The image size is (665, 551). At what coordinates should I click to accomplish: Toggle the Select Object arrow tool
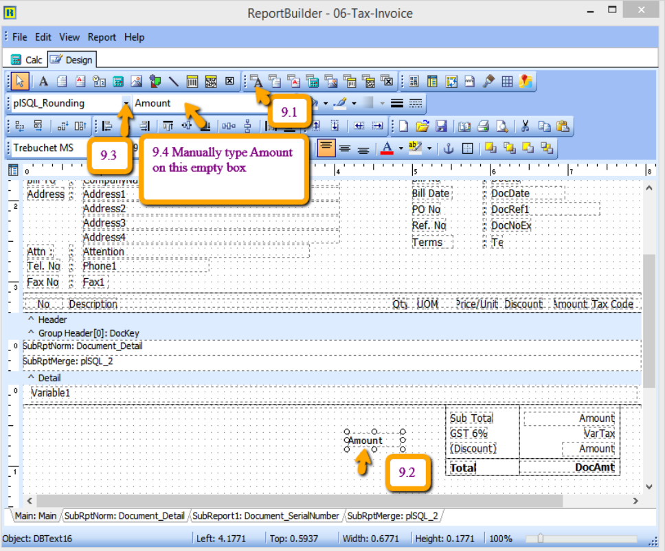(x=19, y=81)
